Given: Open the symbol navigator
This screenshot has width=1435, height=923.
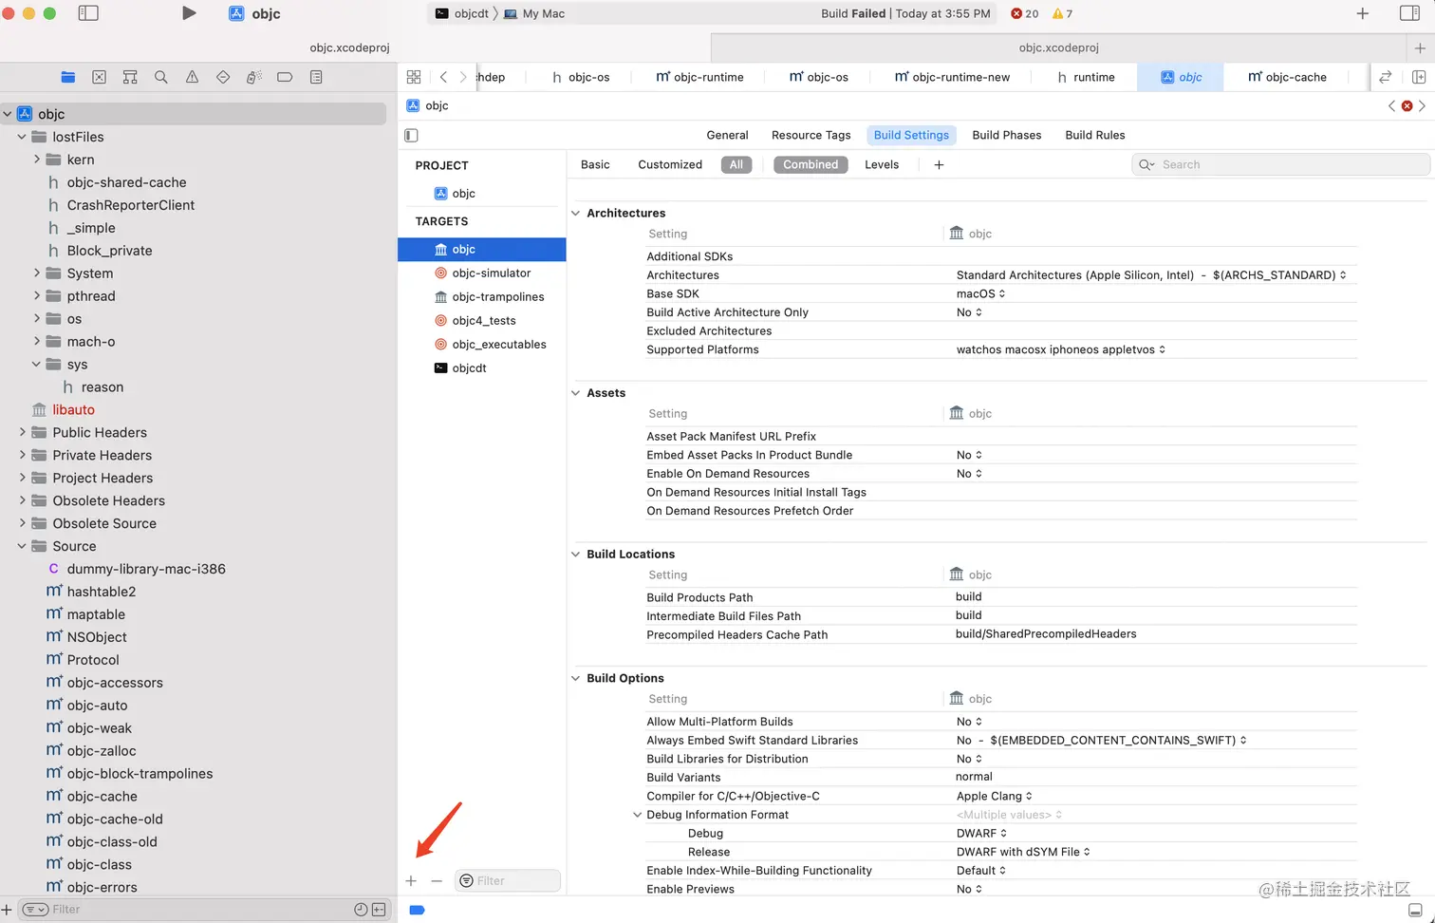Looking at the screenshot, I should [x=130, y=77].
